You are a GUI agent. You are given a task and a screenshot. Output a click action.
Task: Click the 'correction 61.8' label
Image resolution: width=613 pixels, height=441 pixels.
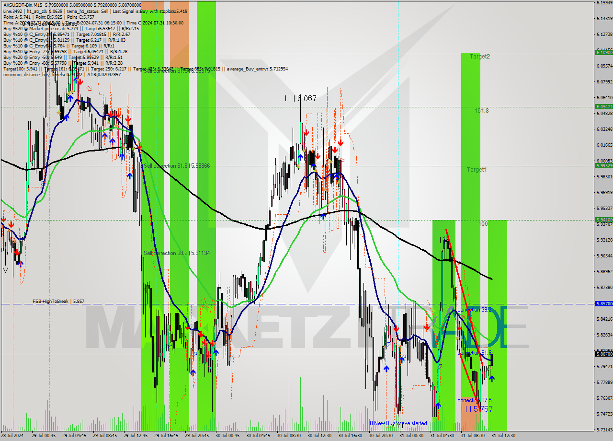click(474, 353)
